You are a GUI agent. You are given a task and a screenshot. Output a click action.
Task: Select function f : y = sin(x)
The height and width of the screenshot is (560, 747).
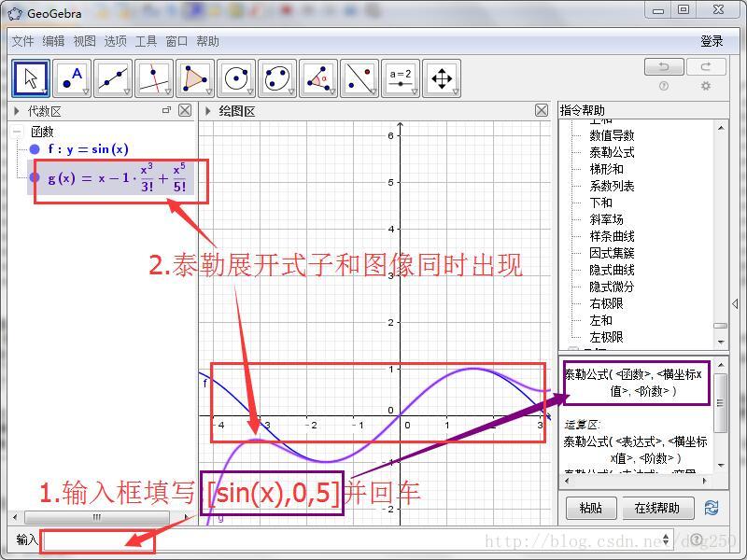coord(88,149)
